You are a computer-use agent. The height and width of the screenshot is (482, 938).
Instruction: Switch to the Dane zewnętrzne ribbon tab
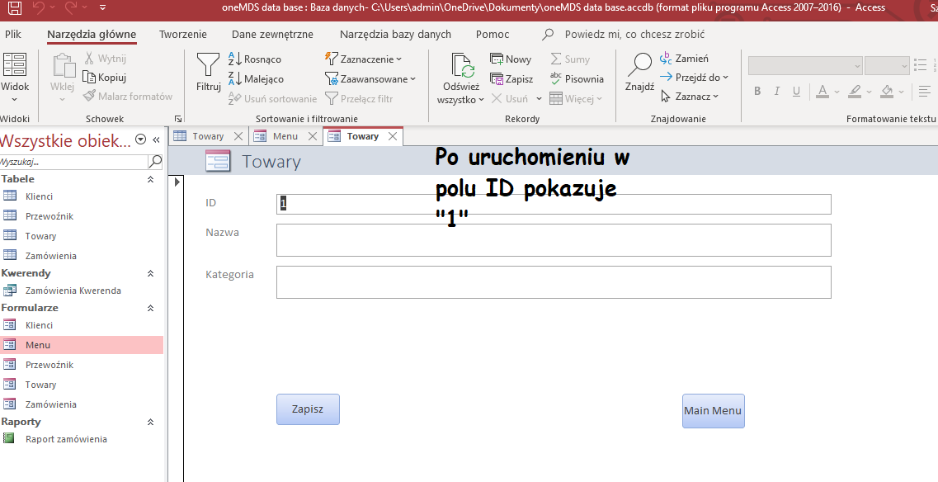(272, 34)
